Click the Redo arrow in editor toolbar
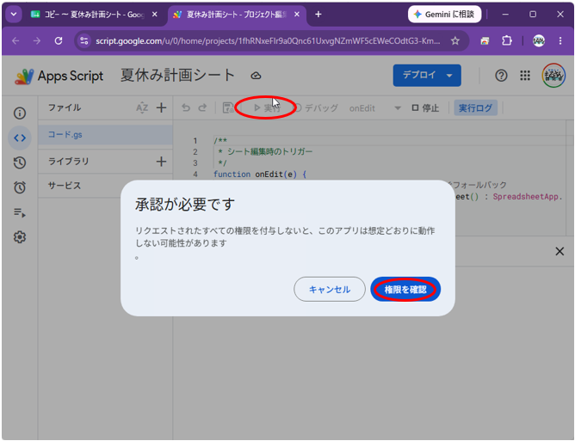 pos(202,107)
